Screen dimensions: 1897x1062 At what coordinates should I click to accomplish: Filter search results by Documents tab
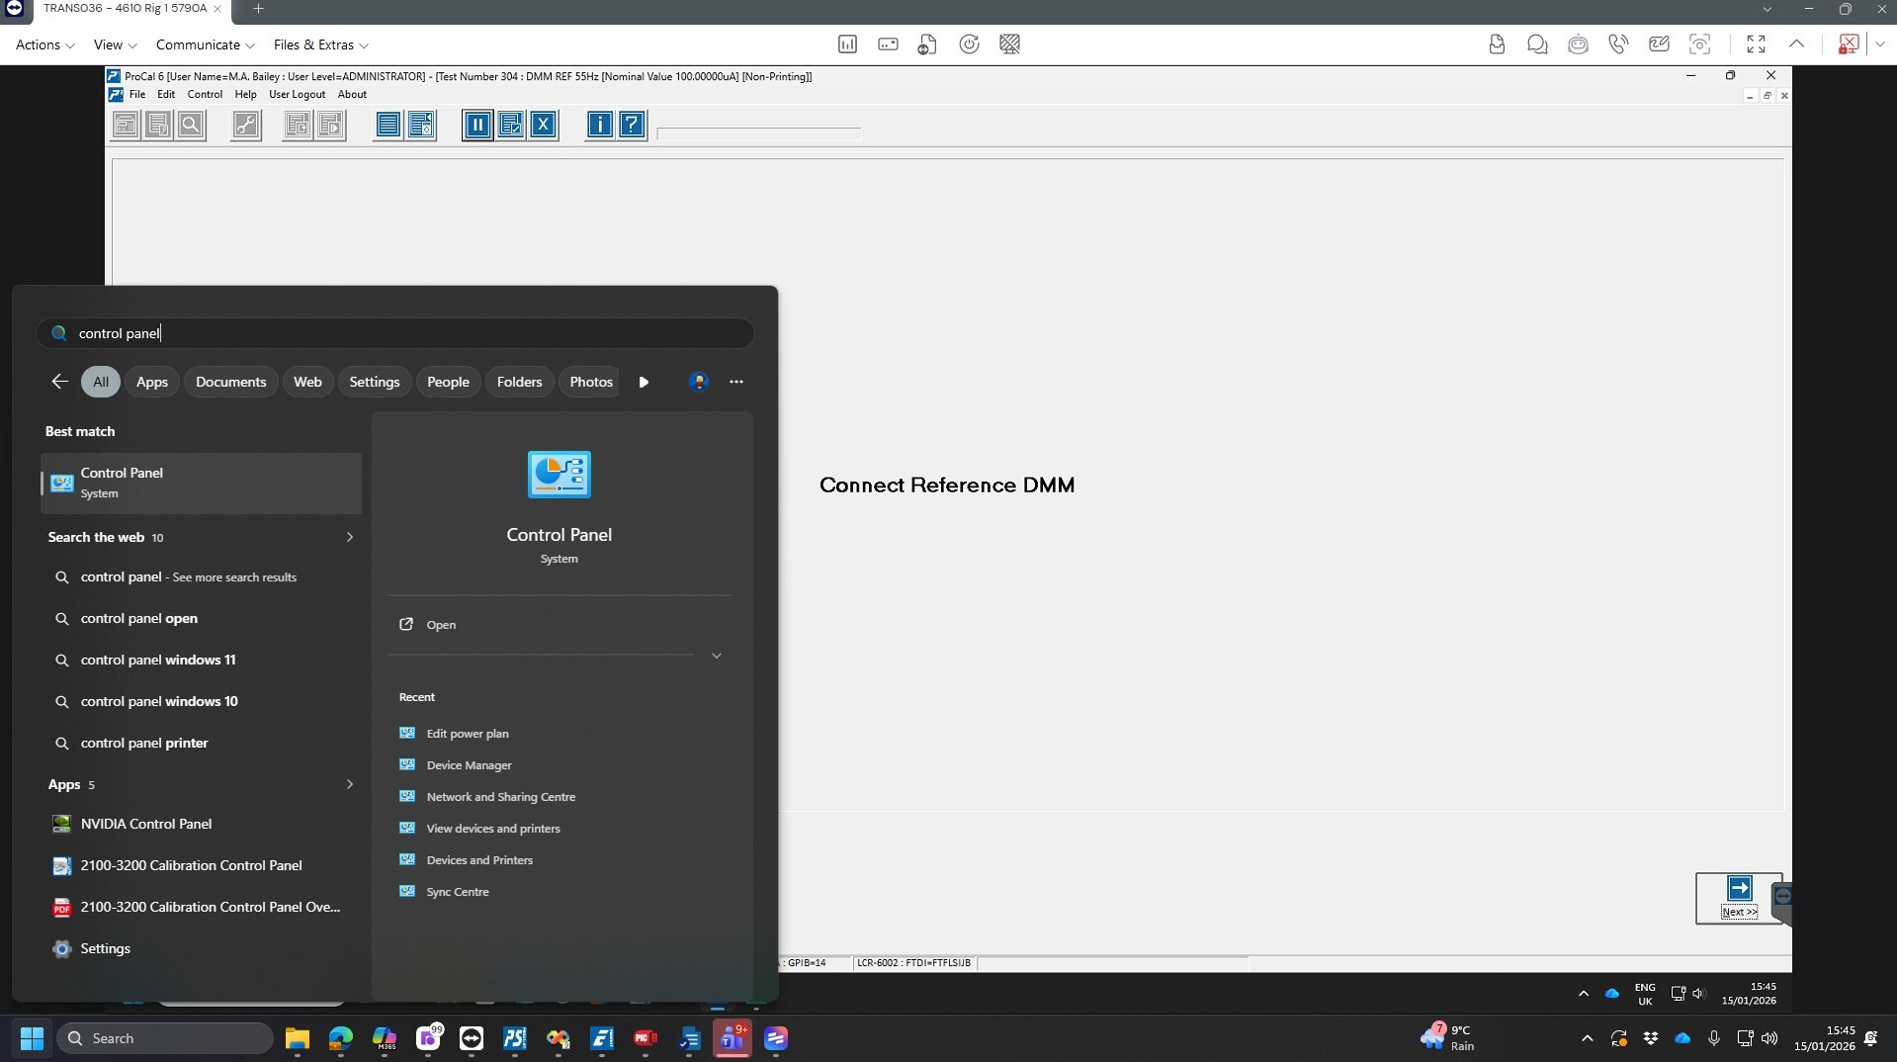click(230, 382)
